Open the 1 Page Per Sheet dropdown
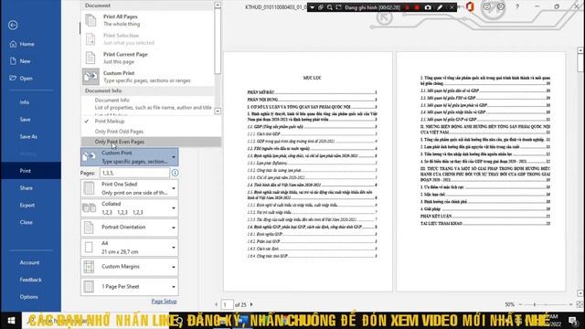Viewport: 585px width, 329px height. click(x=130, y=286)
